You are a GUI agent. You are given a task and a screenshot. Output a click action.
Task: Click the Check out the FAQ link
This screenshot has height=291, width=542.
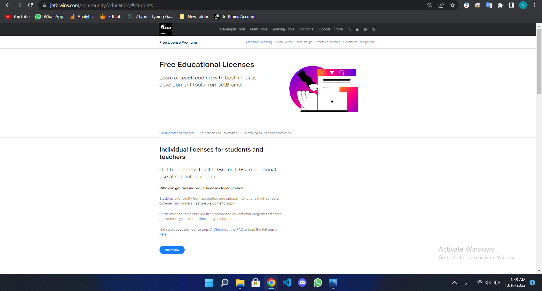228,230
